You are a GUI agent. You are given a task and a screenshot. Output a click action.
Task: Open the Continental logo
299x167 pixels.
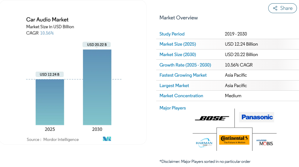(x=234, y=140)
